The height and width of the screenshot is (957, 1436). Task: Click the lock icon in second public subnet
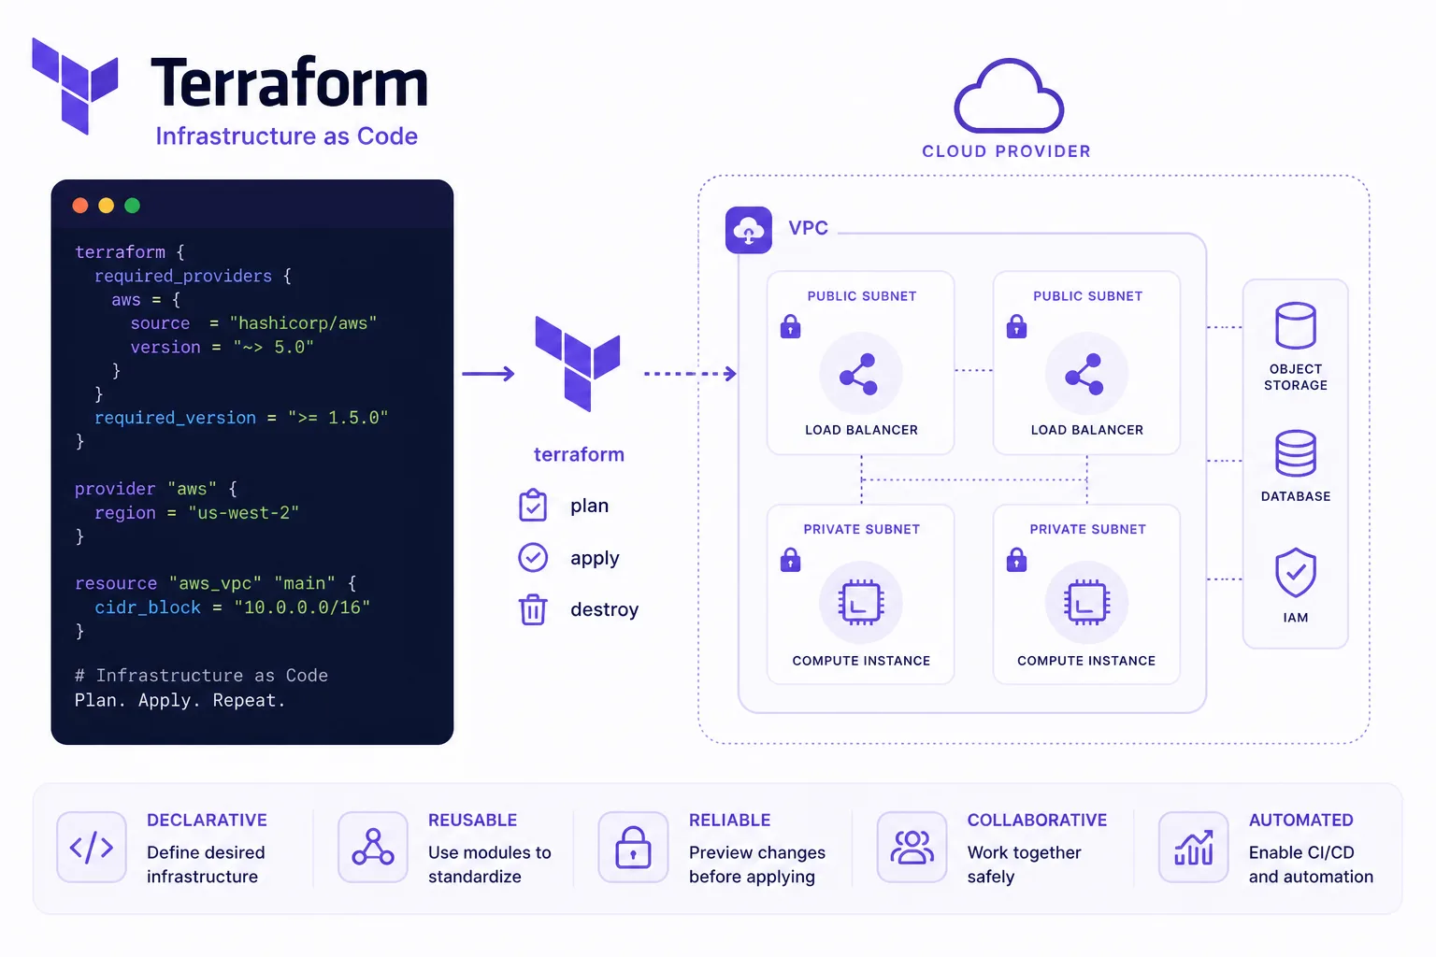1016,326
